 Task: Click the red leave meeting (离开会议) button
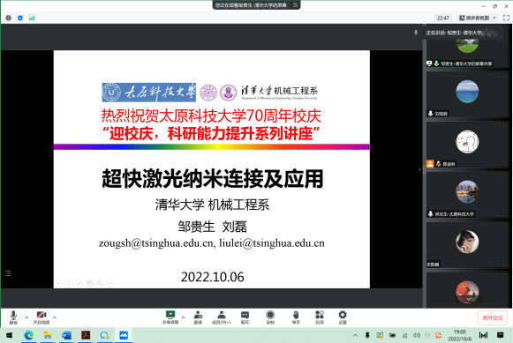(x=493, y=317)
